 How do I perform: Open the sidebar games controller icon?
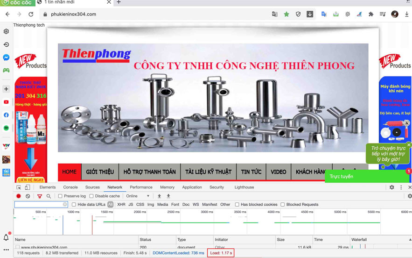(7, 70)
